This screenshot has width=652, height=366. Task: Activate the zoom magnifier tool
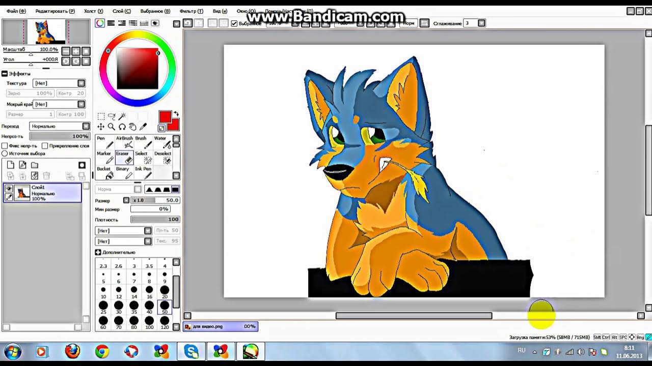tap(112, 127)
